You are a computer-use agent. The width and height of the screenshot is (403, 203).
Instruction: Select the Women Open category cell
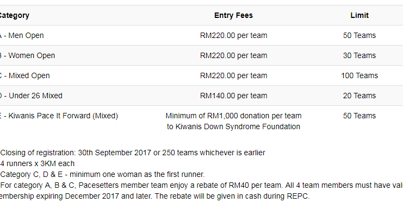(x=27, y=55)
